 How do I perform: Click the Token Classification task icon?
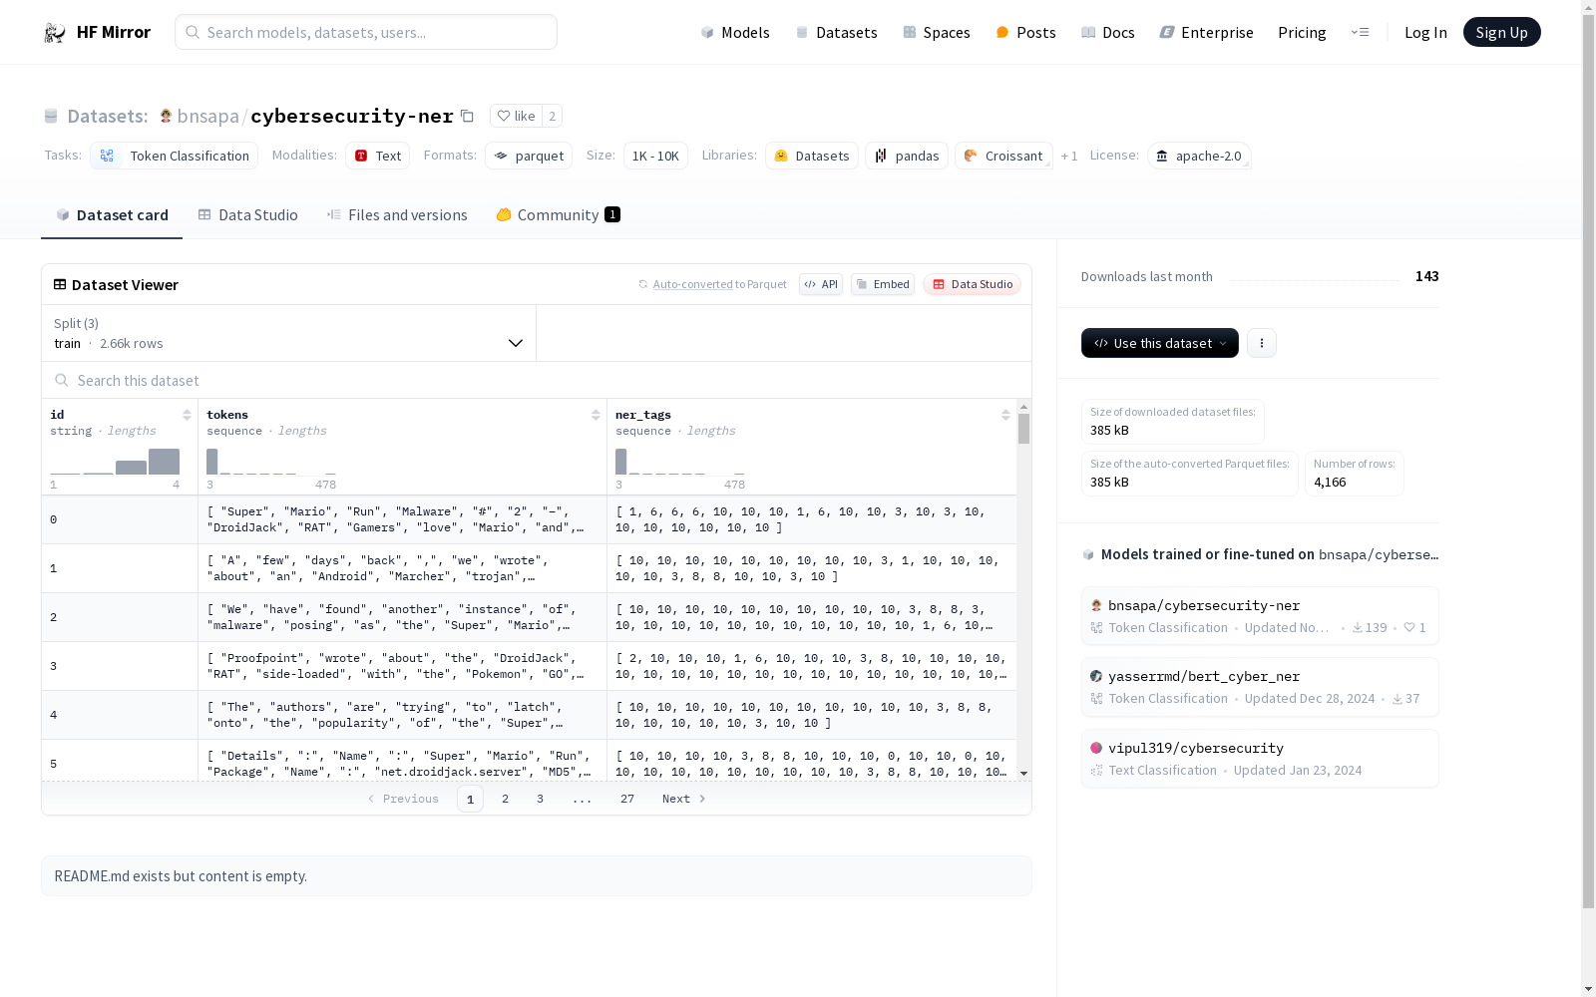tap(107, 156)
